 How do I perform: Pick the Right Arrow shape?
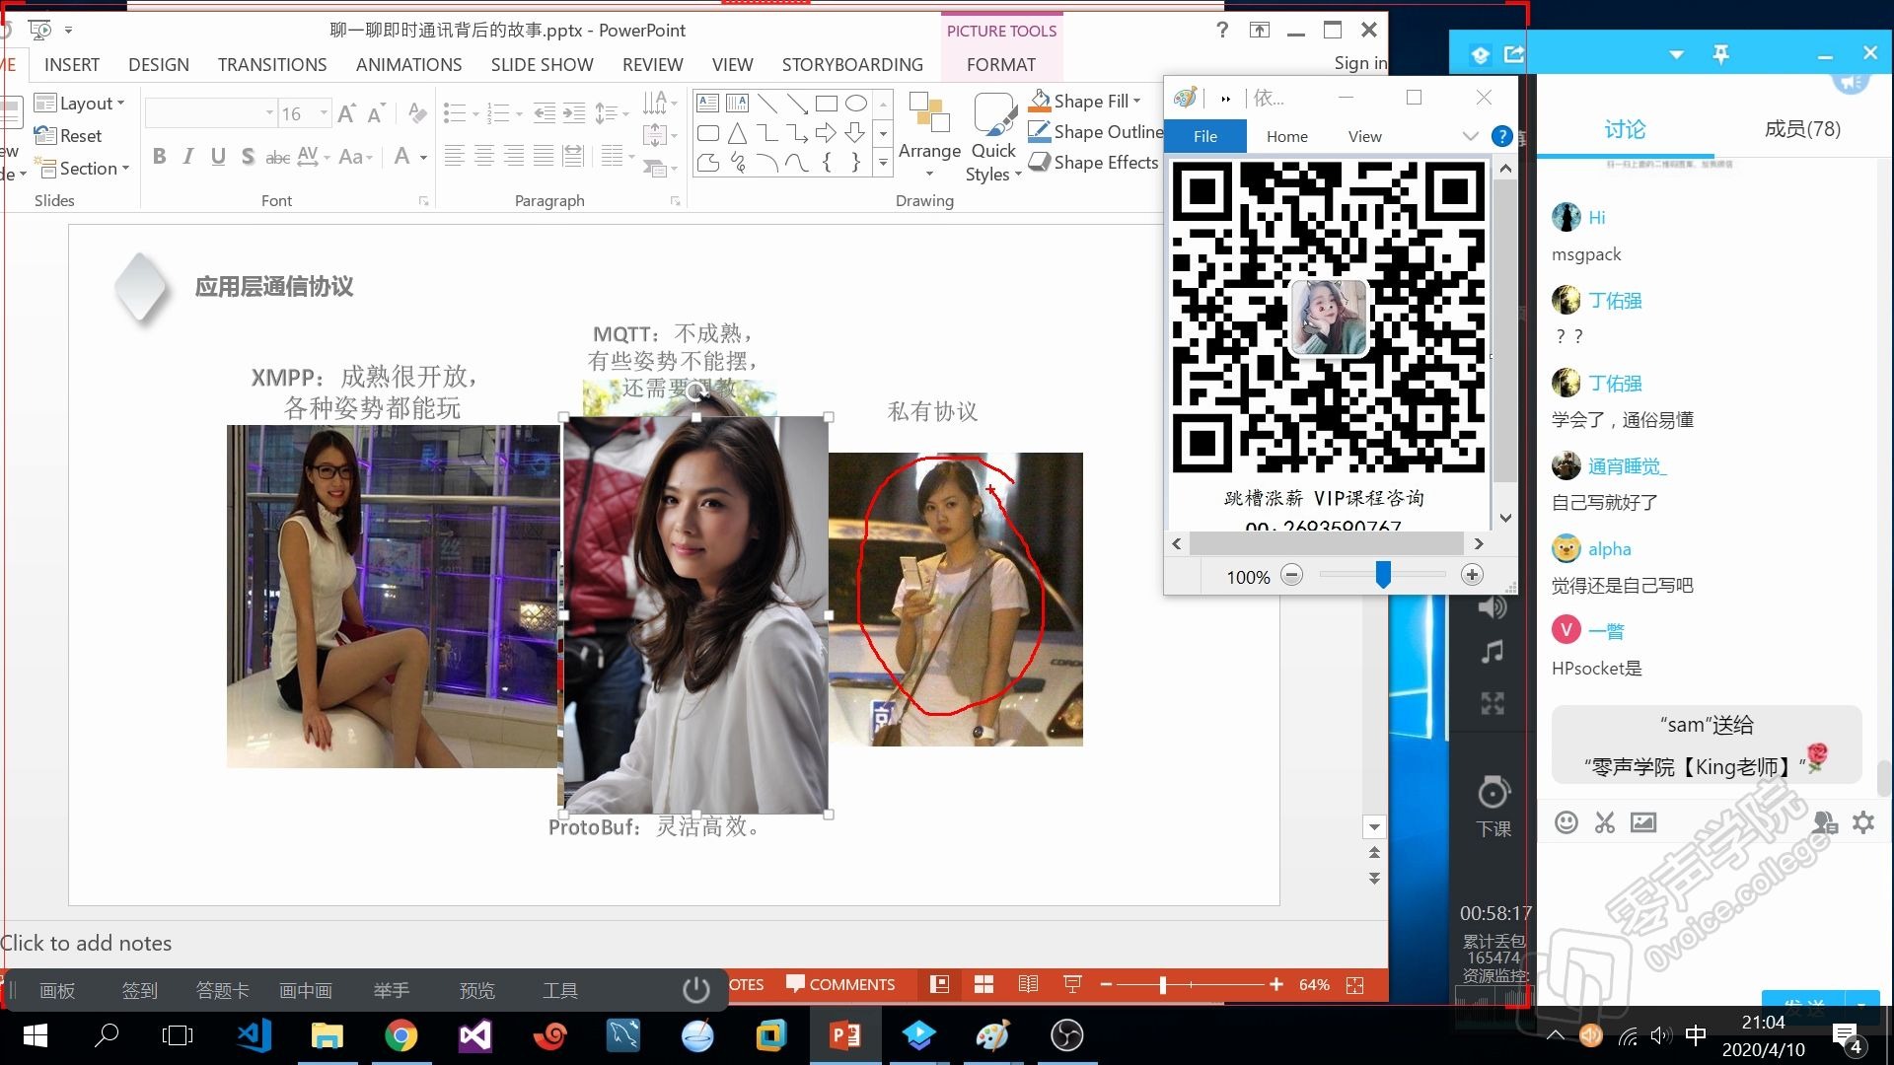coord(827,133)
